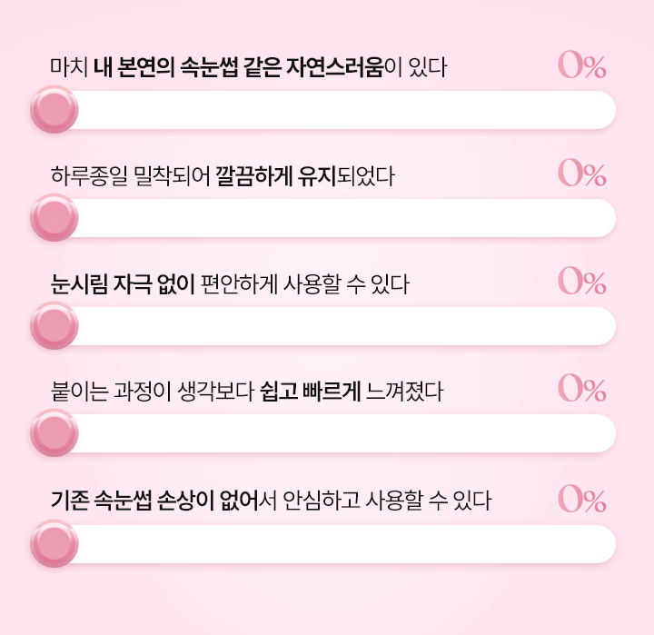Click the white track of the 속눈썹 손상 slider
654x635 pixels.
pos(345,543)
